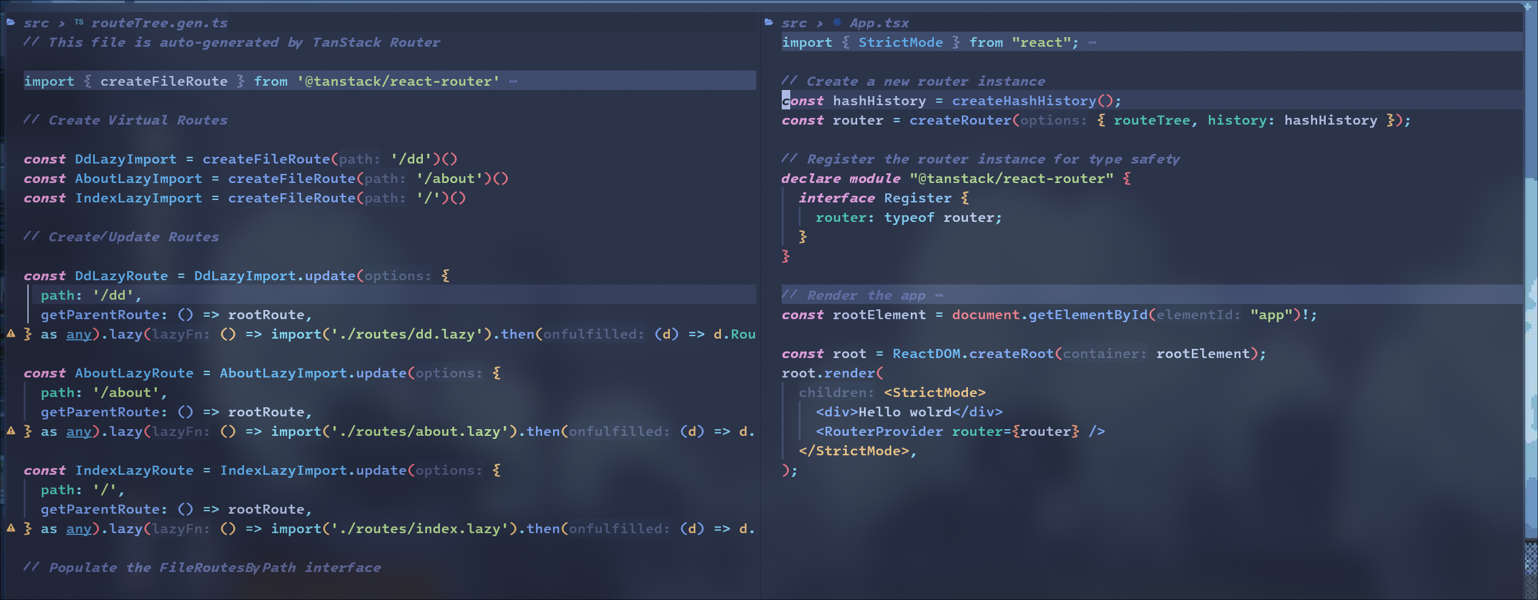The width and height of the screenshot is (1538, 600).
Task: Click the "root.render(" call
Action: click(x=832, y=373)
